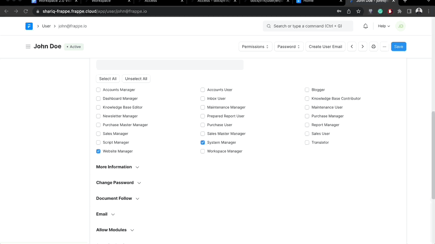The height and width of the screenshot is (244, 435).
Task: Switch to Workspace 2.0 browser tab
Action: click(54, 2)
